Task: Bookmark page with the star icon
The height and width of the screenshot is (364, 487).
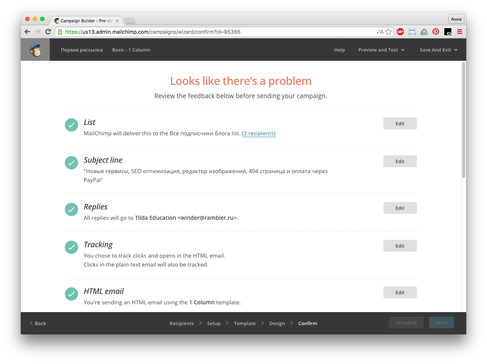Action: 389,32
